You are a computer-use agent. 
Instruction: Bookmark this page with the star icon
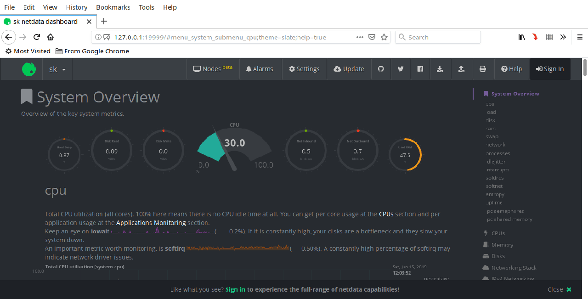(x=384, y=37)
